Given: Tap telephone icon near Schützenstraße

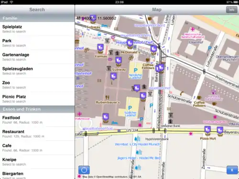Looking at the screenshot, I should (x=182, y=93).
